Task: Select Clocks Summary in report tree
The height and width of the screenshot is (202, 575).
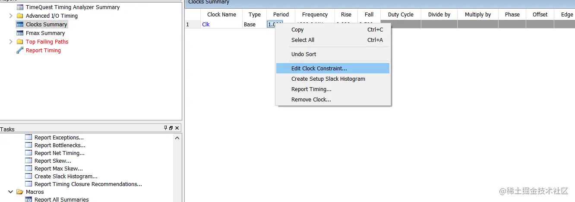Action: click(47, 25)
